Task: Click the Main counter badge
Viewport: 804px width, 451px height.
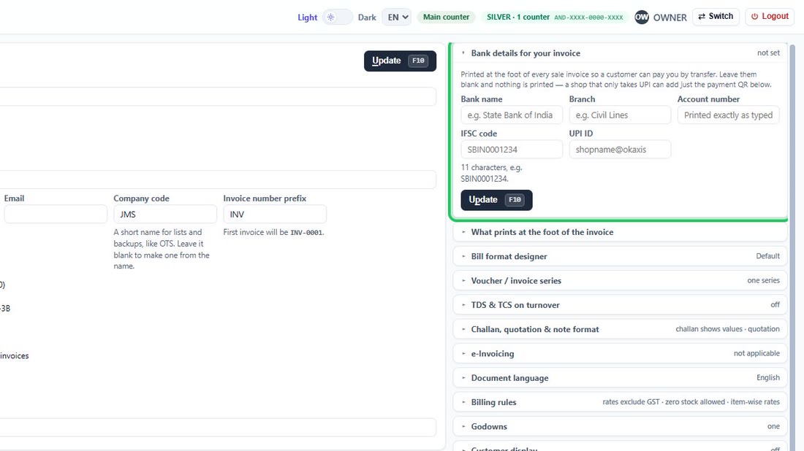Action: point(446,17)
